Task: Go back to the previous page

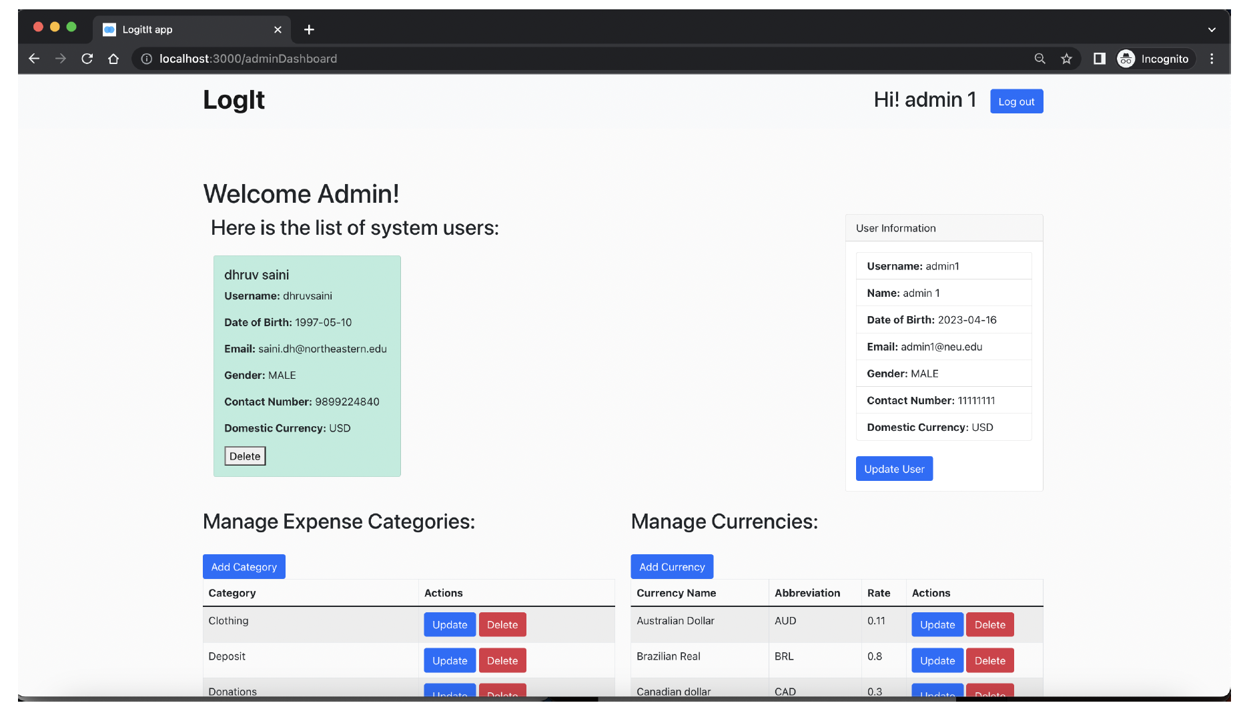Action: coord(34,59)
